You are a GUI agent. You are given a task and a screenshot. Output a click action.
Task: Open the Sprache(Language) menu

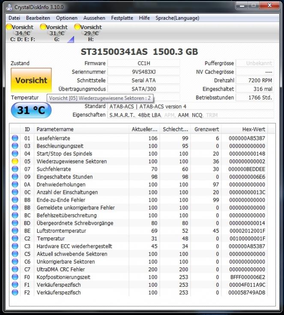177,18
